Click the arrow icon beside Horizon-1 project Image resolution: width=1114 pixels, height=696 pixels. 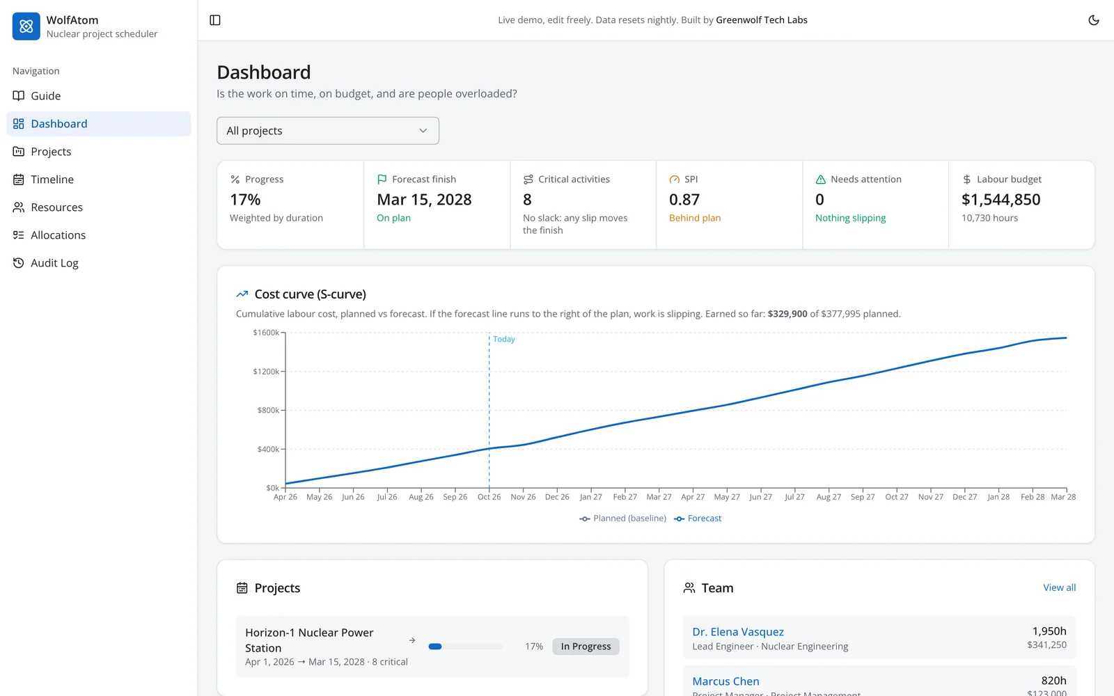coord(412,640)
